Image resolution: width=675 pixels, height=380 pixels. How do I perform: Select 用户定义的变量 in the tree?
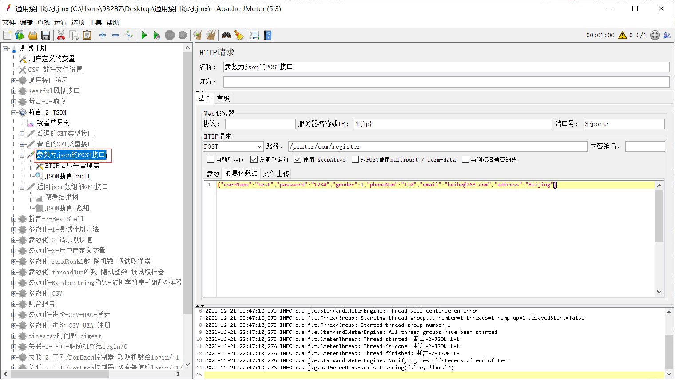[52, 59]
